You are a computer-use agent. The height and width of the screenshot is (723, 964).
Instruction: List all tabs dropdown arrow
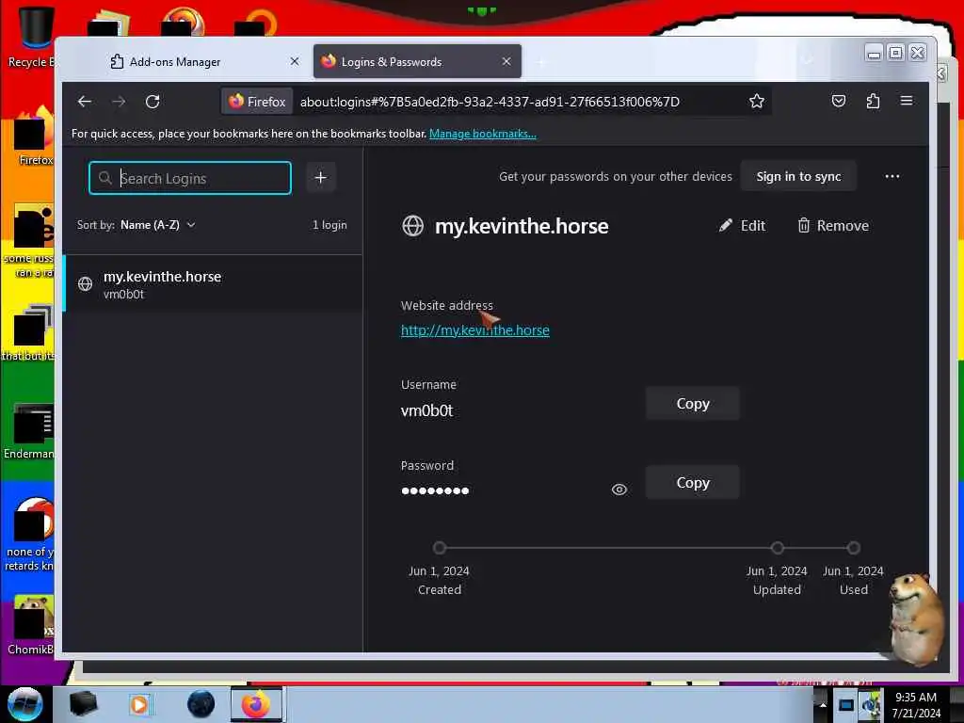pos(808,61)
